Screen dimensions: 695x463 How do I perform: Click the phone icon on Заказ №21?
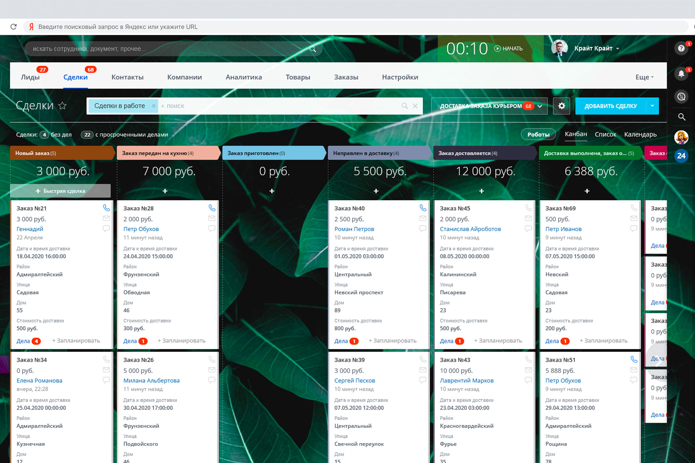[x=106, y=208]
